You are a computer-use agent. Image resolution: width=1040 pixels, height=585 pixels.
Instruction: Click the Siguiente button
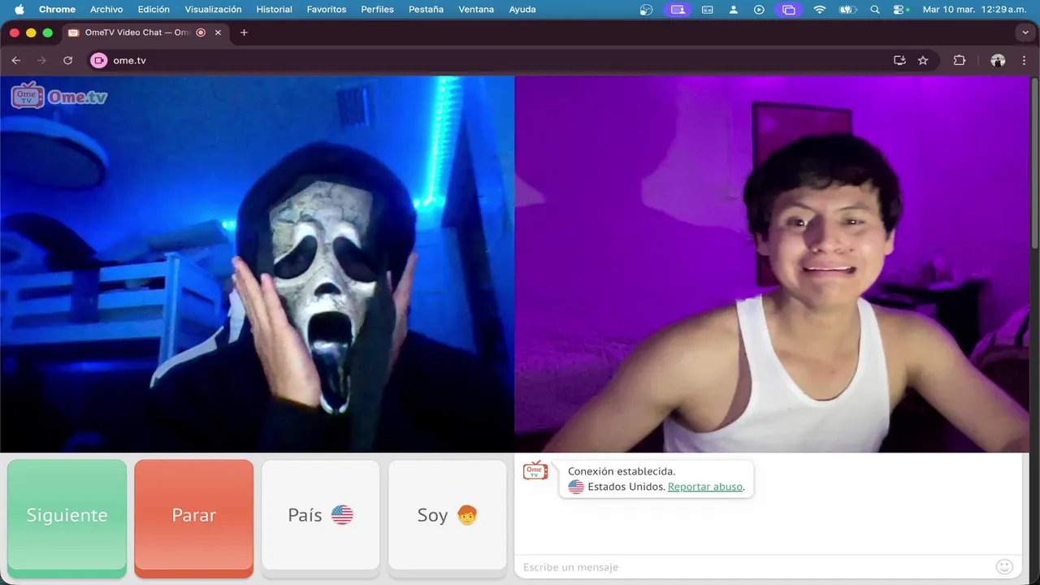click(x=67, y=518)
